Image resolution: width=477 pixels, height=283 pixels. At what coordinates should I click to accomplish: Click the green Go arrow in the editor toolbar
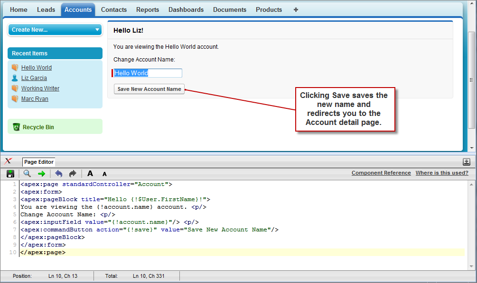point(41,173)
